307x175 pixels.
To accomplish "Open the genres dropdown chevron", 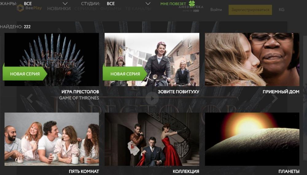I will [65, 3].
